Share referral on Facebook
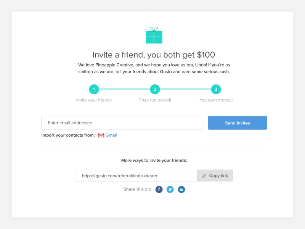 coord(159,189)
